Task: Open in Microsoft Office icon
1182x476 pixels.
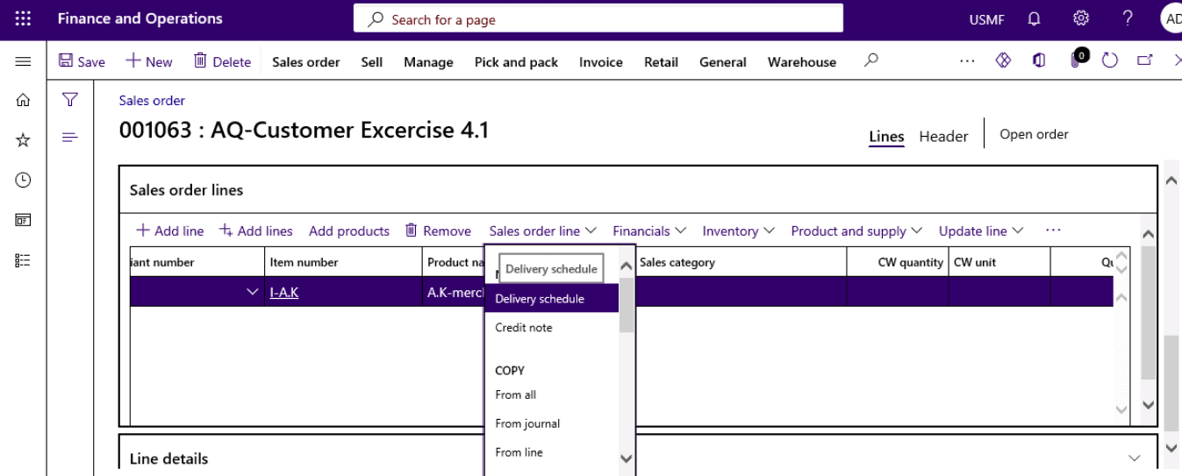Action: (1039, 60)
